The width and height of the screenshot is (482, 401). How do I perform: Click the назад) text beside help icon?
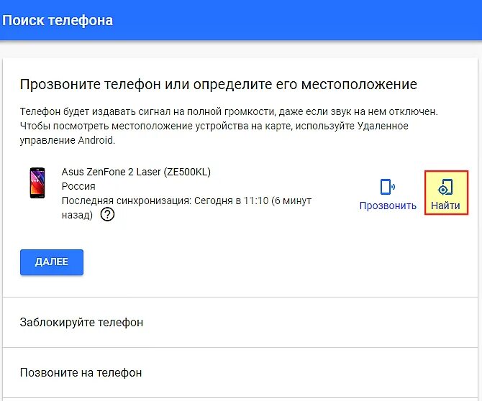point(77,214)
